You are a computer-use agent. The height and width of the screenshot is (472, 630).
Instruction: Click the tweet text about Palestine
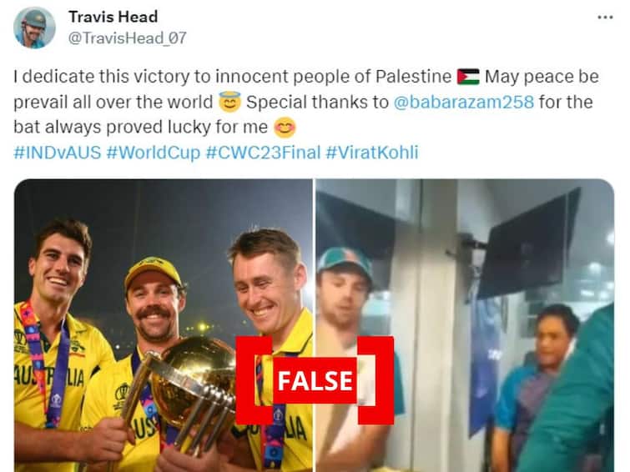[x=306, y=102]
